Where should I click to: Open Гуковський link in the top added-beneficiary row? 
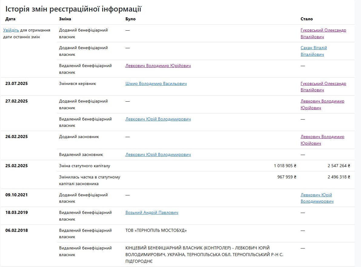tap(323, 30)
